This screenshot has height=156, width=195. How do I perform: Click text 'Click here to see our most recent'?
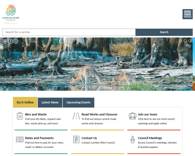pos(156,119)
